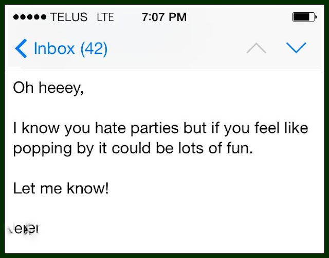
Task: Open next message with down arrow
Action: point(296,48)
